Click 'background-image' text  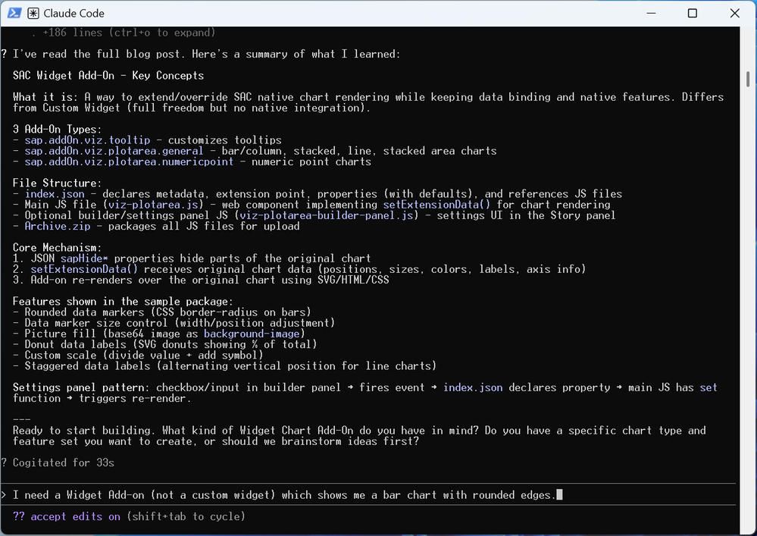[x=252, y=334]
